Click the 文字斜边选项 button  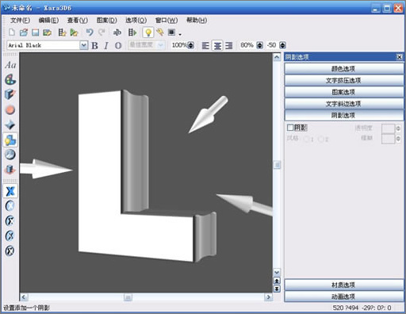344,104
